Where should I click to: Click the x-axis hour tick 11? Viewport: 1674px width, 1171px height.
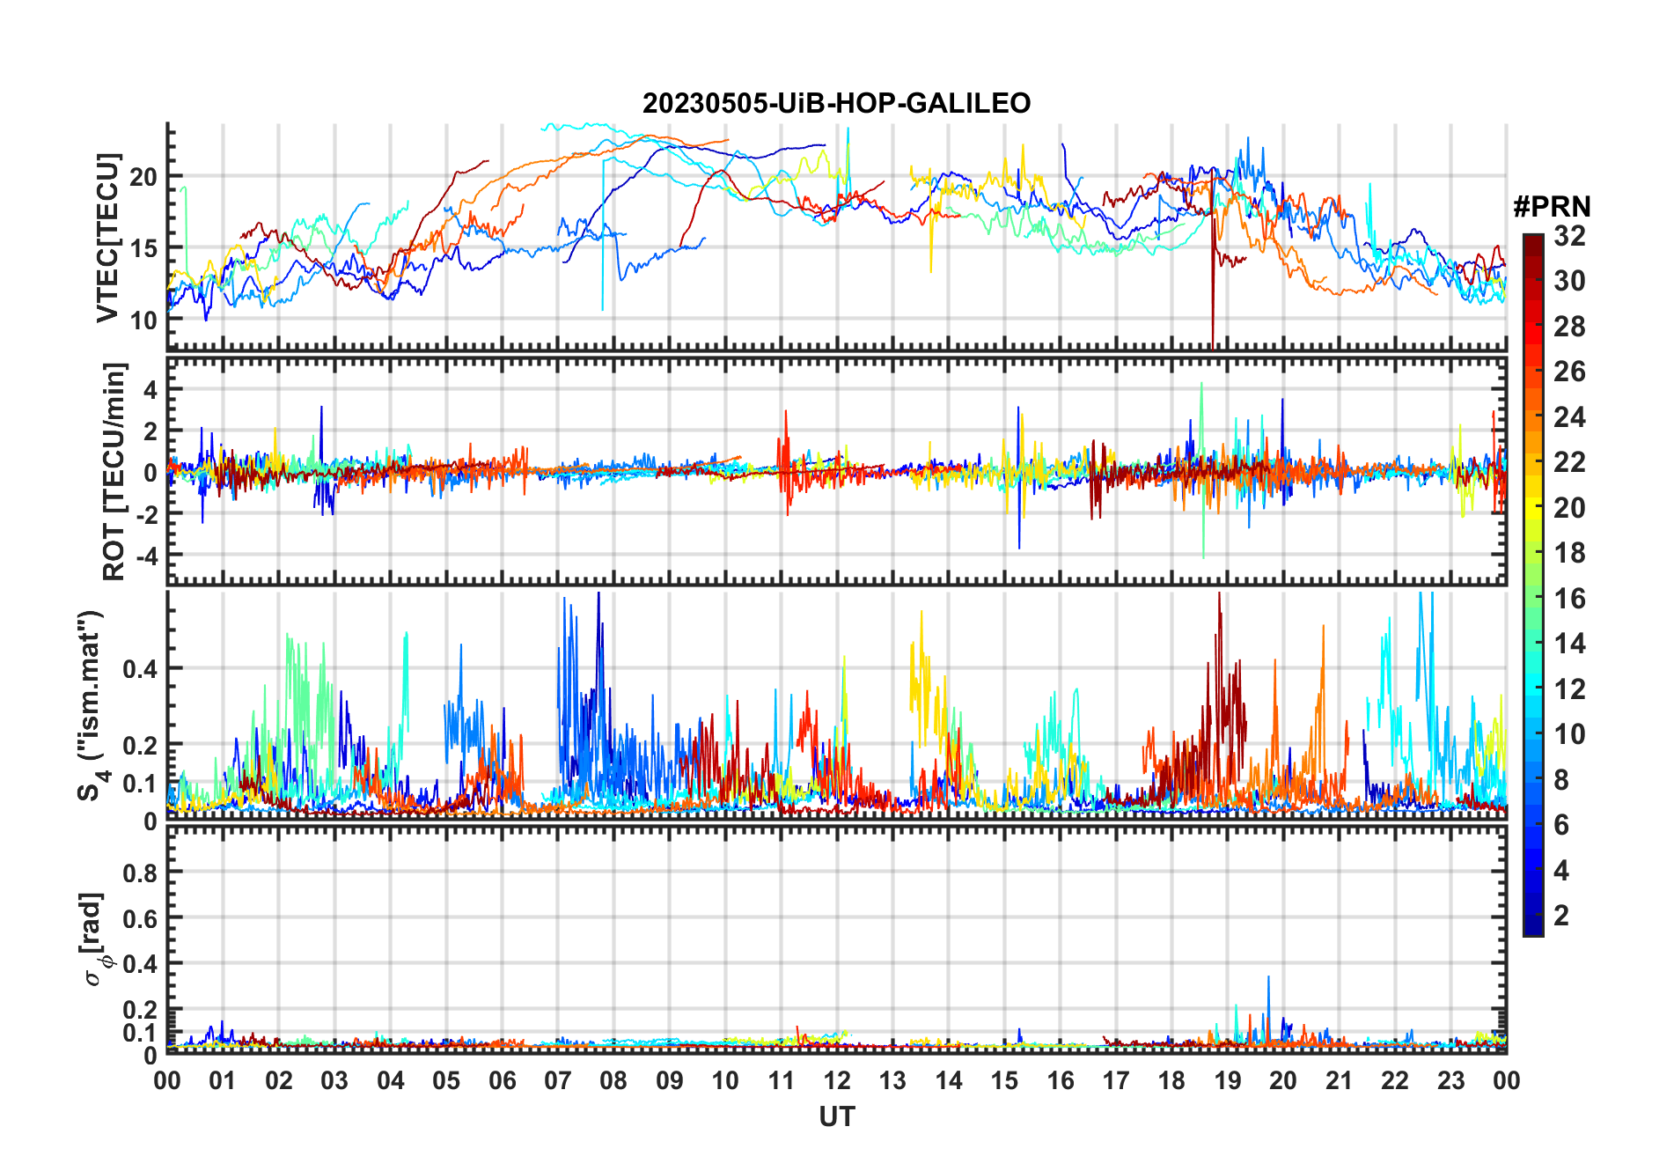pyautogui.click(x=782, y=1080)
